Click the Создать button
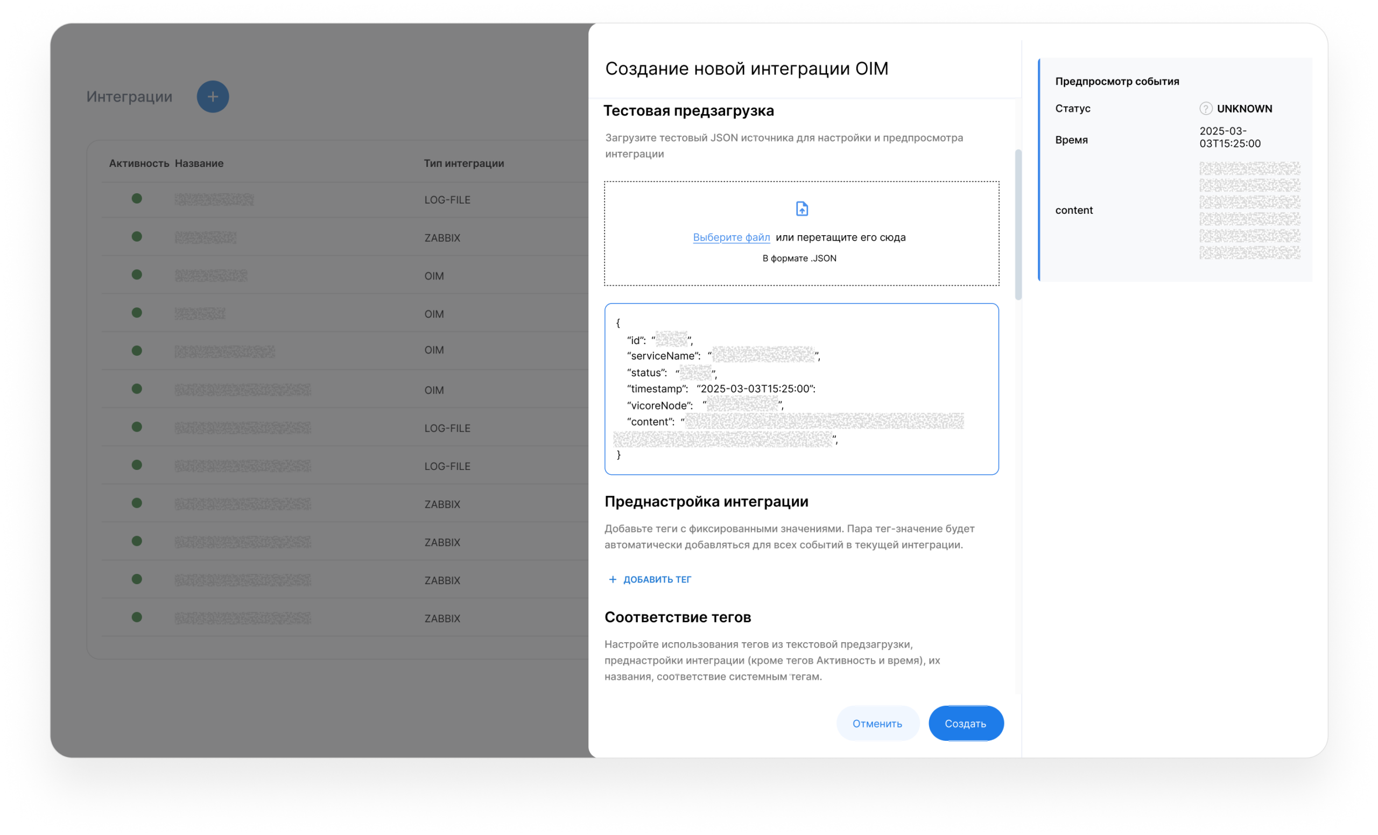 [966, 723]
